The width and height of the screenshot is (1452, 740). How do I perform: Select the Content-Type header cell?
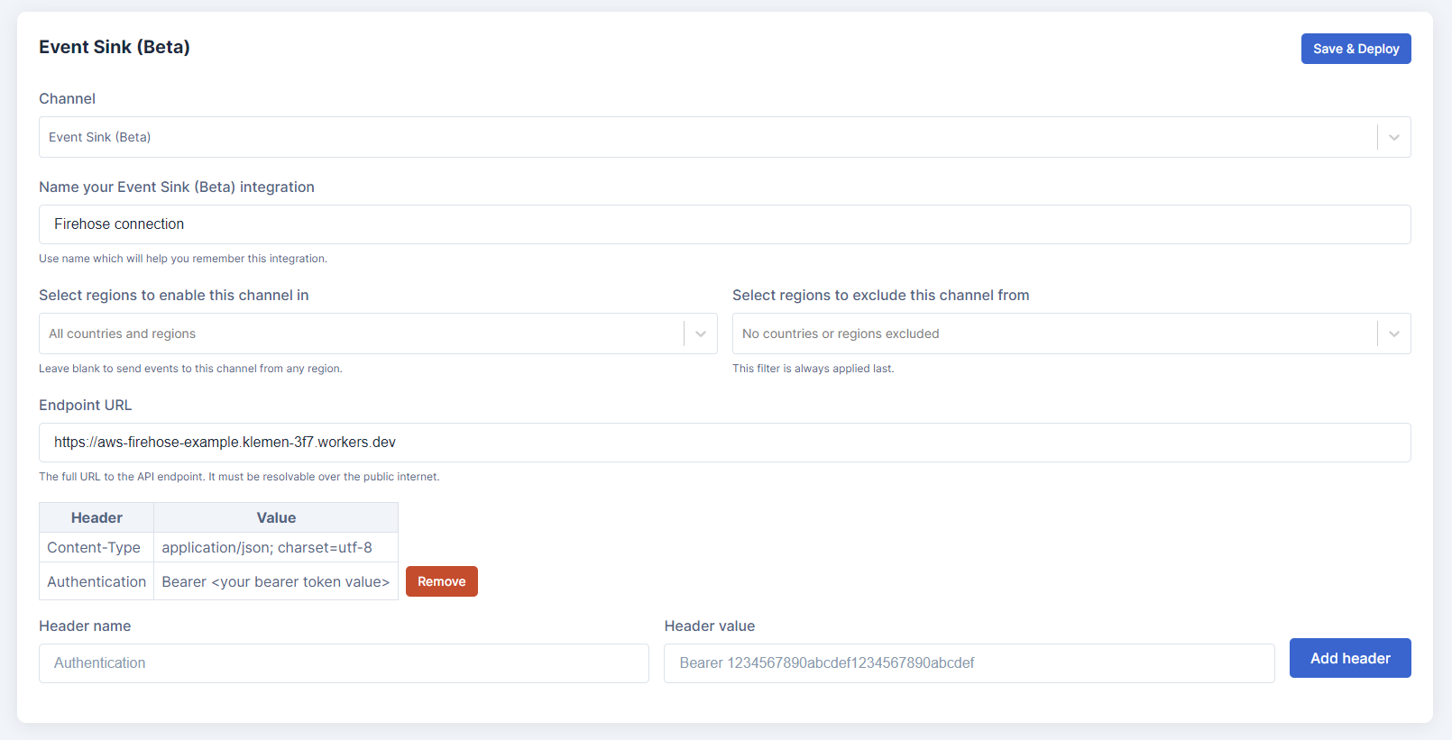coord(96,547)
